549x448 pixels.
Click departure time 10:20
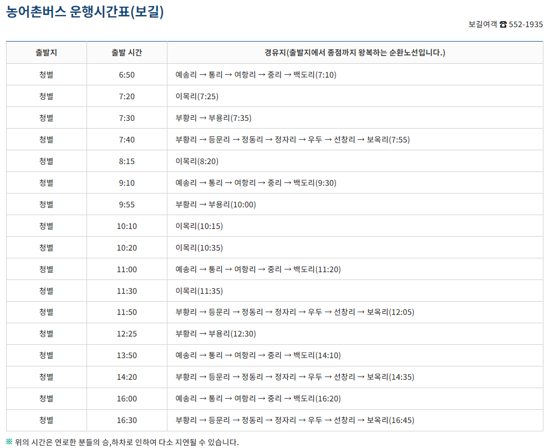tap(127, 248)
